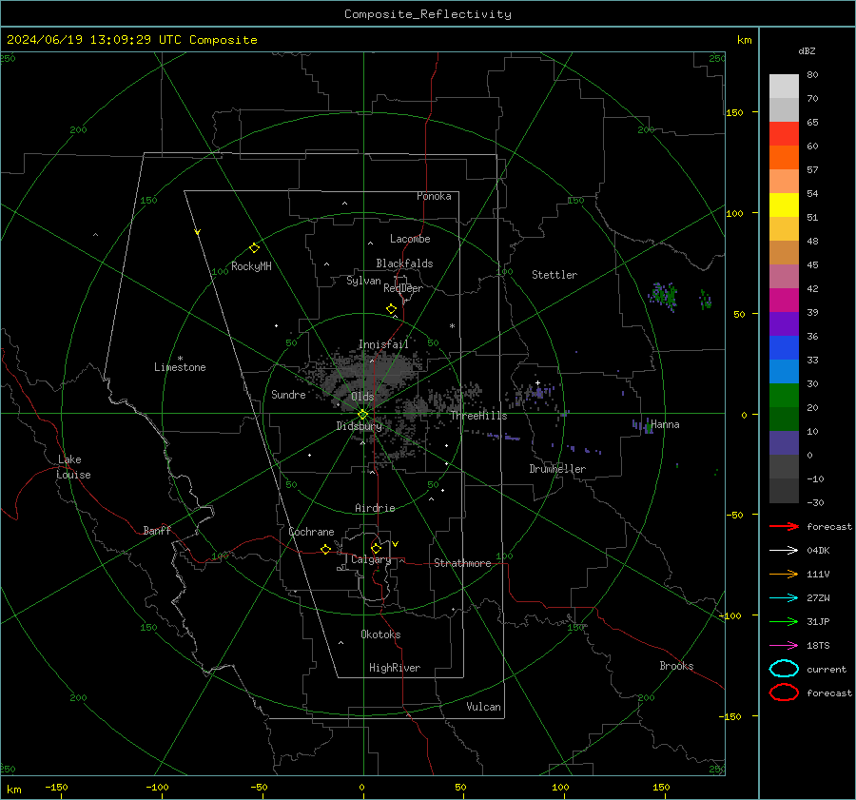Click the Drumheller city label

[557, 469]
